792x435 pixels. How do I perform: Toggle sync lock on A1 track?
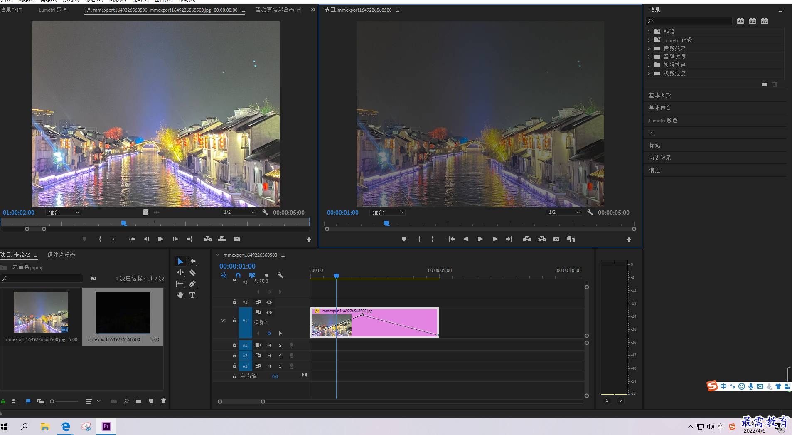258,345
